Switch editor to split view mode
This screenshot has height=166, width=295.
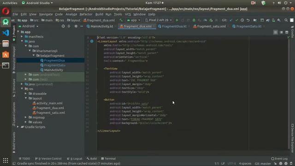(x=281, y=32)
